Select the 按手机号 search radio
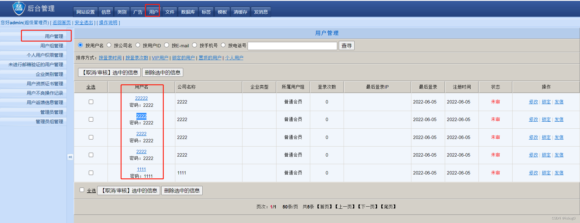The width and height of the screenshot is (580, 223). tap(195, 45)
